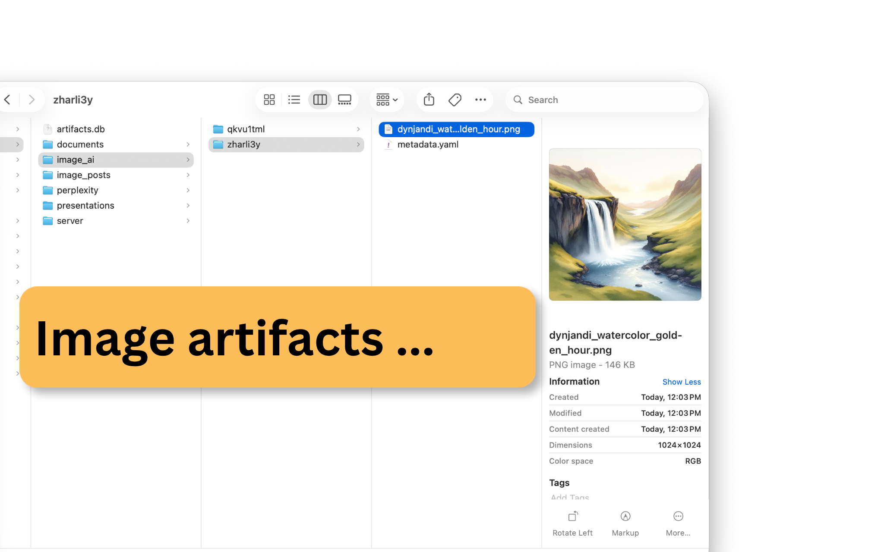Switch to column view
The height and width of the screenshot is (552, 884).
(320, 100)
